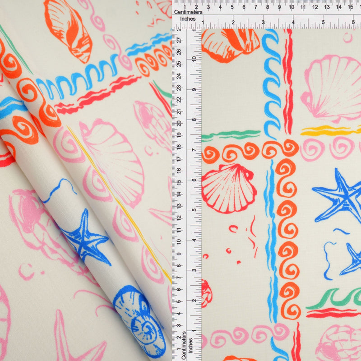Select the 10 inch number on the vertical ruler

[x=194, y=59]
